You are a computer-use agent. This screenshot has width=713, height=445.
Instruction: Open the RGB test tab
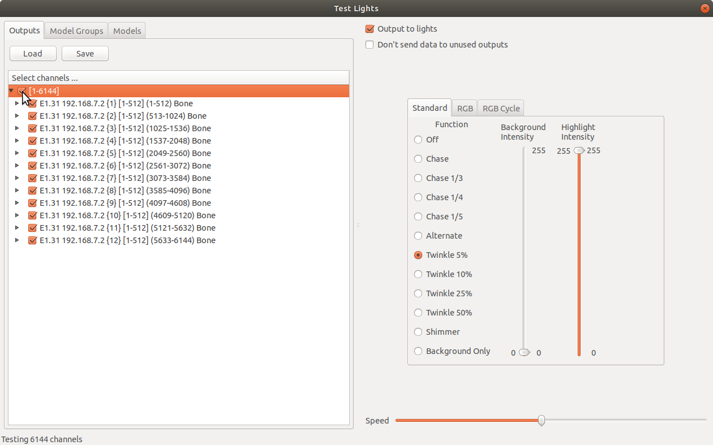point(465,109)
